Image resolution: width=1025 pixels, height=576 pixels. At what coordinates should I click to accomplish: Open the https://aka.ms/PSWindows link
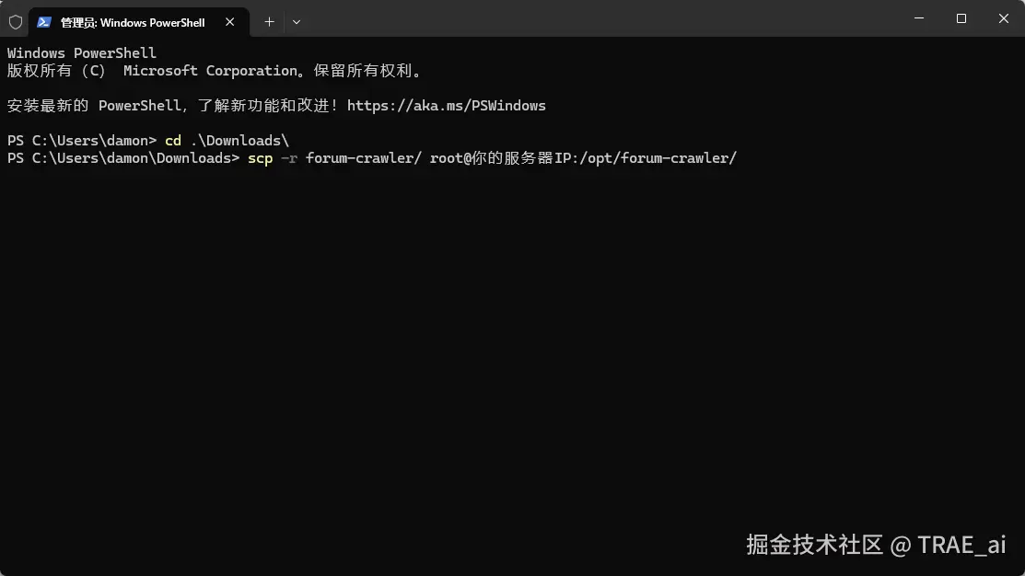(x=447, y=106)
